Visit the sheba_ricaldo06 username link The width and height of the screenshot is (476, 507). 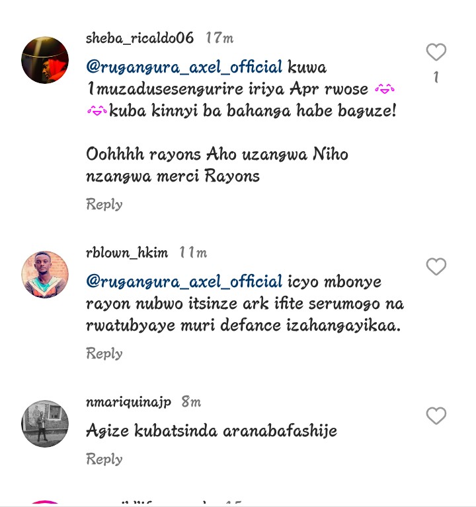click(139, 38)
